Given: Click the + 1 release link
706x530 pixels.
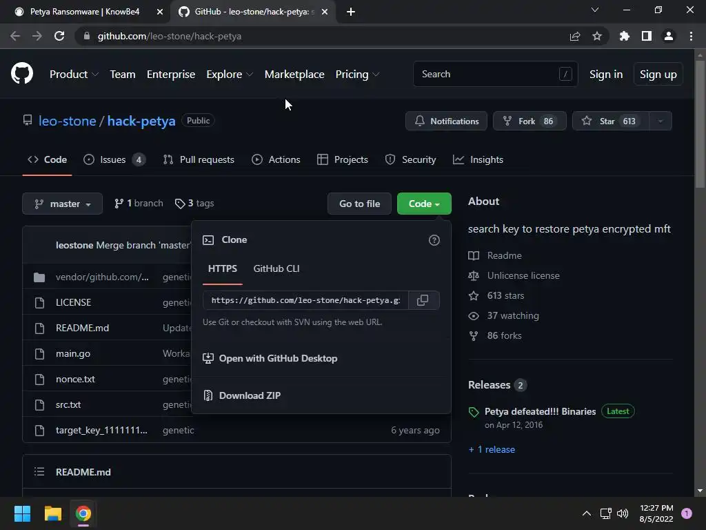Looking at the screenshot, I should click(492, 449).
